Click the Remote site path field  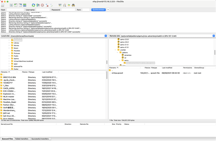(166, 36)
